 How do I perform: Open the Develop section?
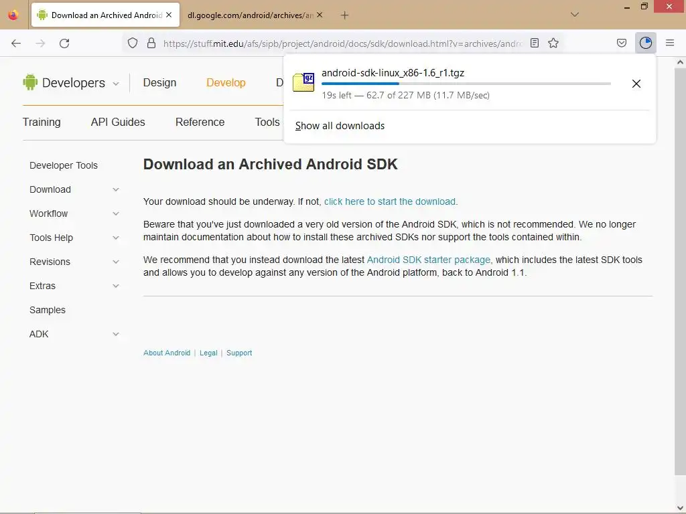pos(226,82)
